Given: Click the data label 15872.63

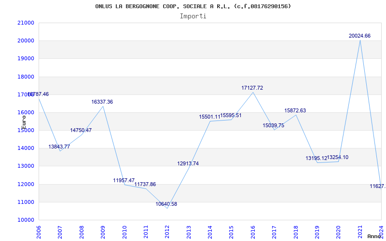Looking at the screenshot, I should pos(295,110).
